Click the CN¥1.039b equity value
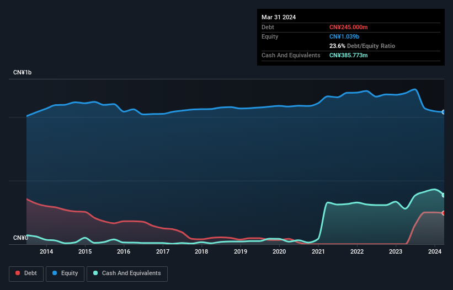 click(x=344, y=36)
